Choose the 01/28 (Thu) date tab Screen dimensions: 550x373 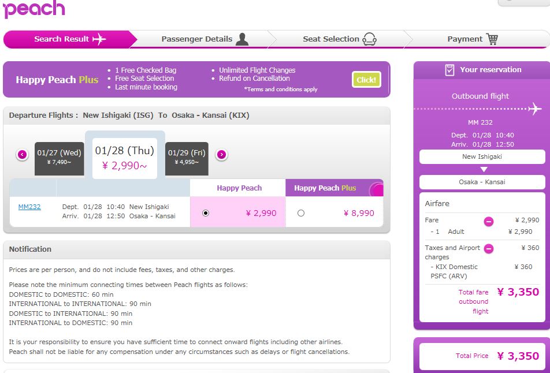tap(125, 158)
